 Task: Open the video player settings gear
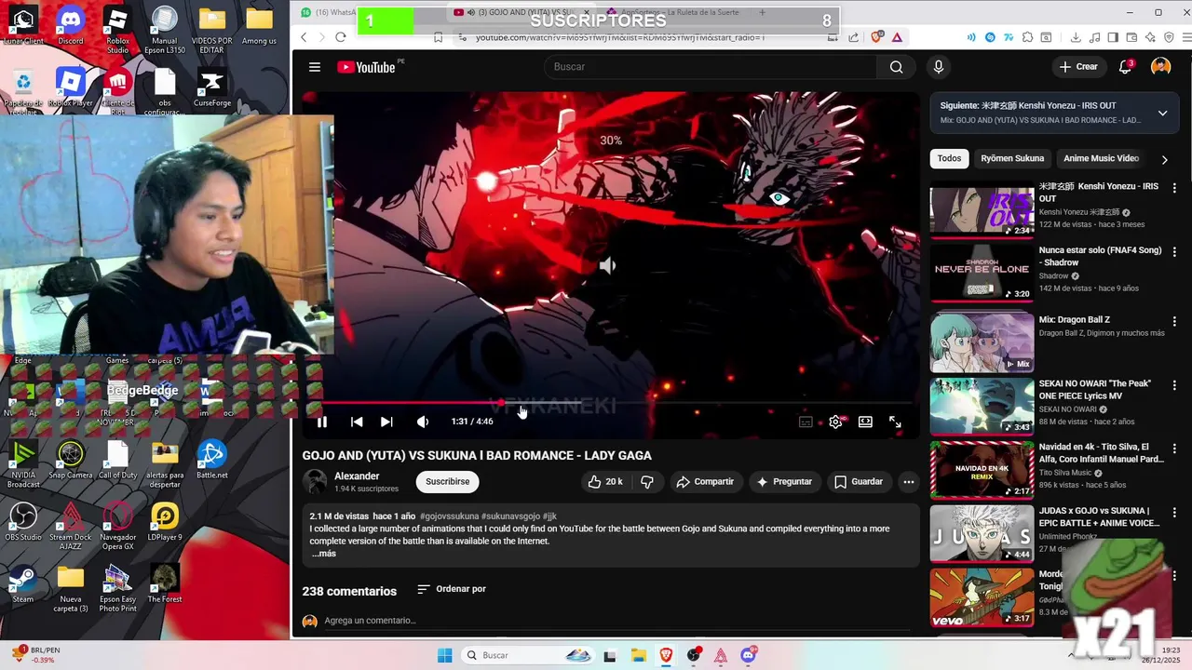coord(835,422)
